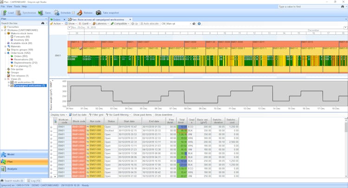The height and width of the screenshot is (188, 348).
Task: Open the Display runs dropdown
Action: 58,115
